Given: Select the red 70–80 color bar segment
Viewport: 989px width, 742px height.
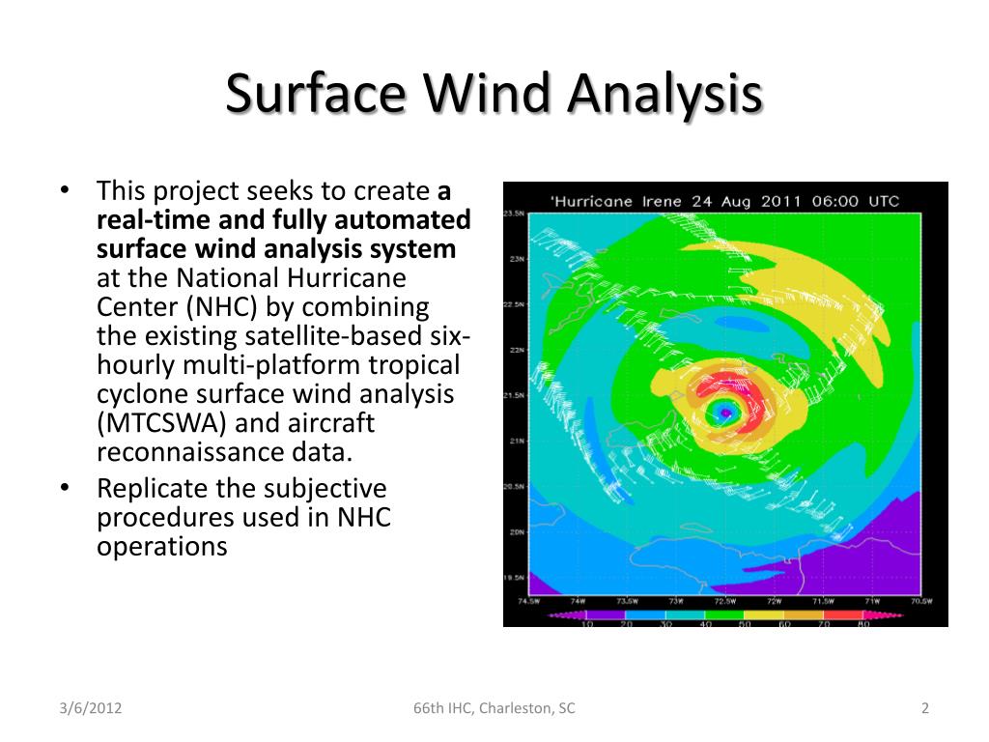Looking at the screenshot, I should point(843,614).
